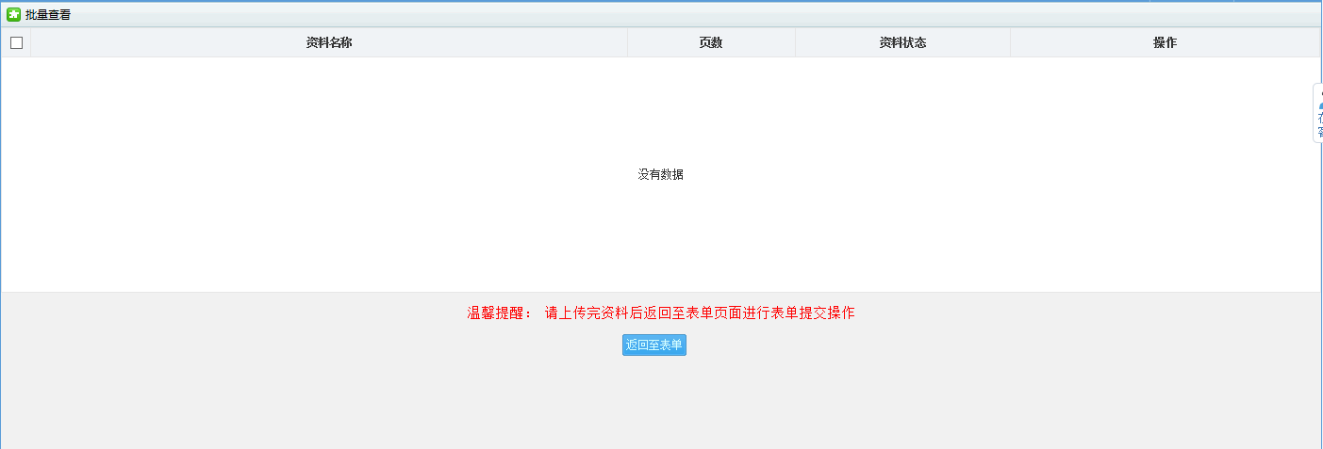The height and width of the screenshot is (449, 1323).
Task: Click the blank toolbar space right of 批量查看
Action: tap(566, 14)
